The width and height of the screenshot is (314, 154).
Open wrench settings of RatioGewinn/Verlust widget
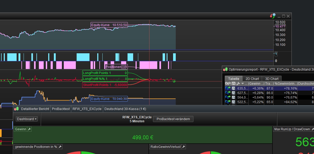(x=184, y=147)
